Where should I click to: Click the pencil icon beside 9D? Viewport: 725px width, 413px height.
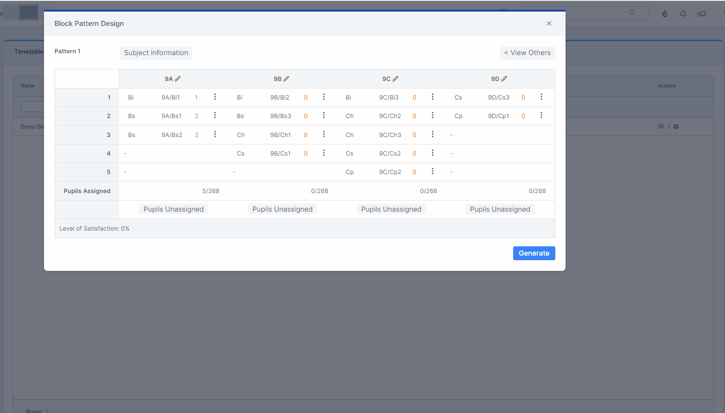coord(504,79)
